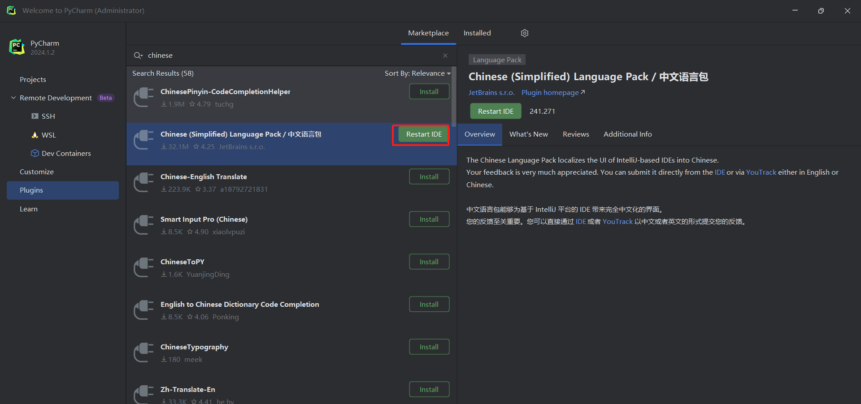Click the version number 241.271

click(x=542, y=111)
